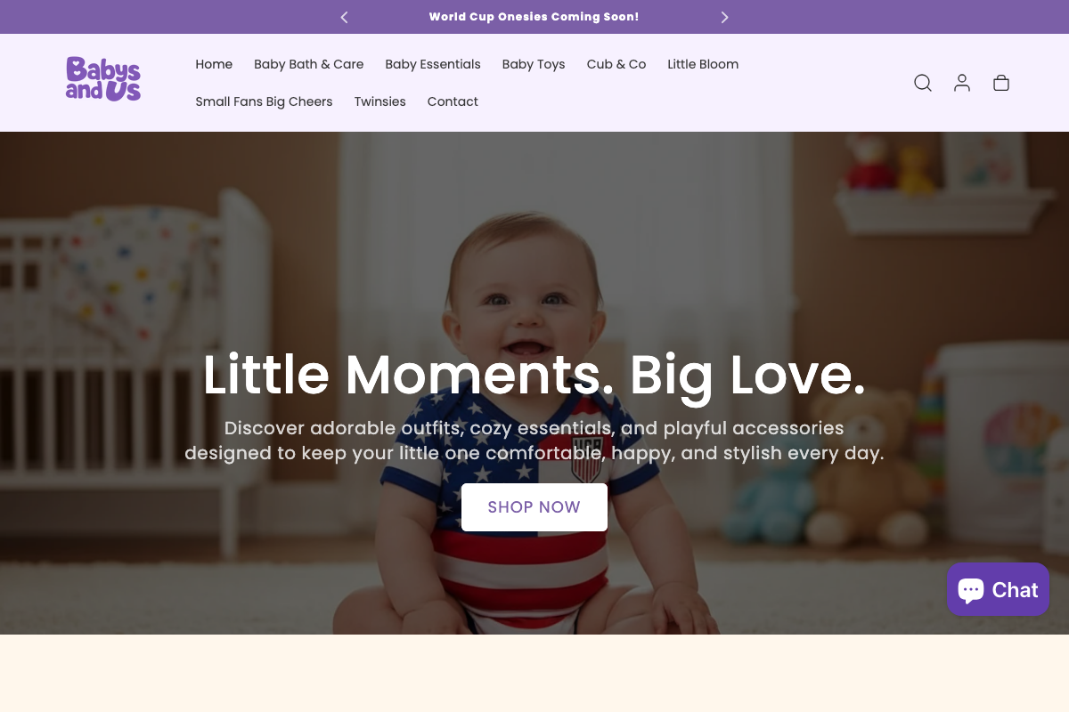The width and height of the screenshot is (1069, 712).
Task: Click World Cup Onesies announcement text
Action: click(534, 17)
